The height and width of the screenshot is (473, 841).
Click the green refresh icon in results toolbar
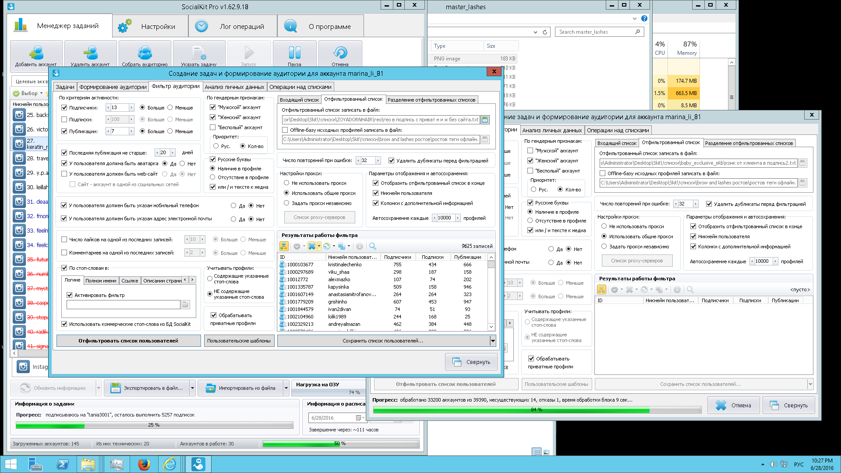point(327,246)
